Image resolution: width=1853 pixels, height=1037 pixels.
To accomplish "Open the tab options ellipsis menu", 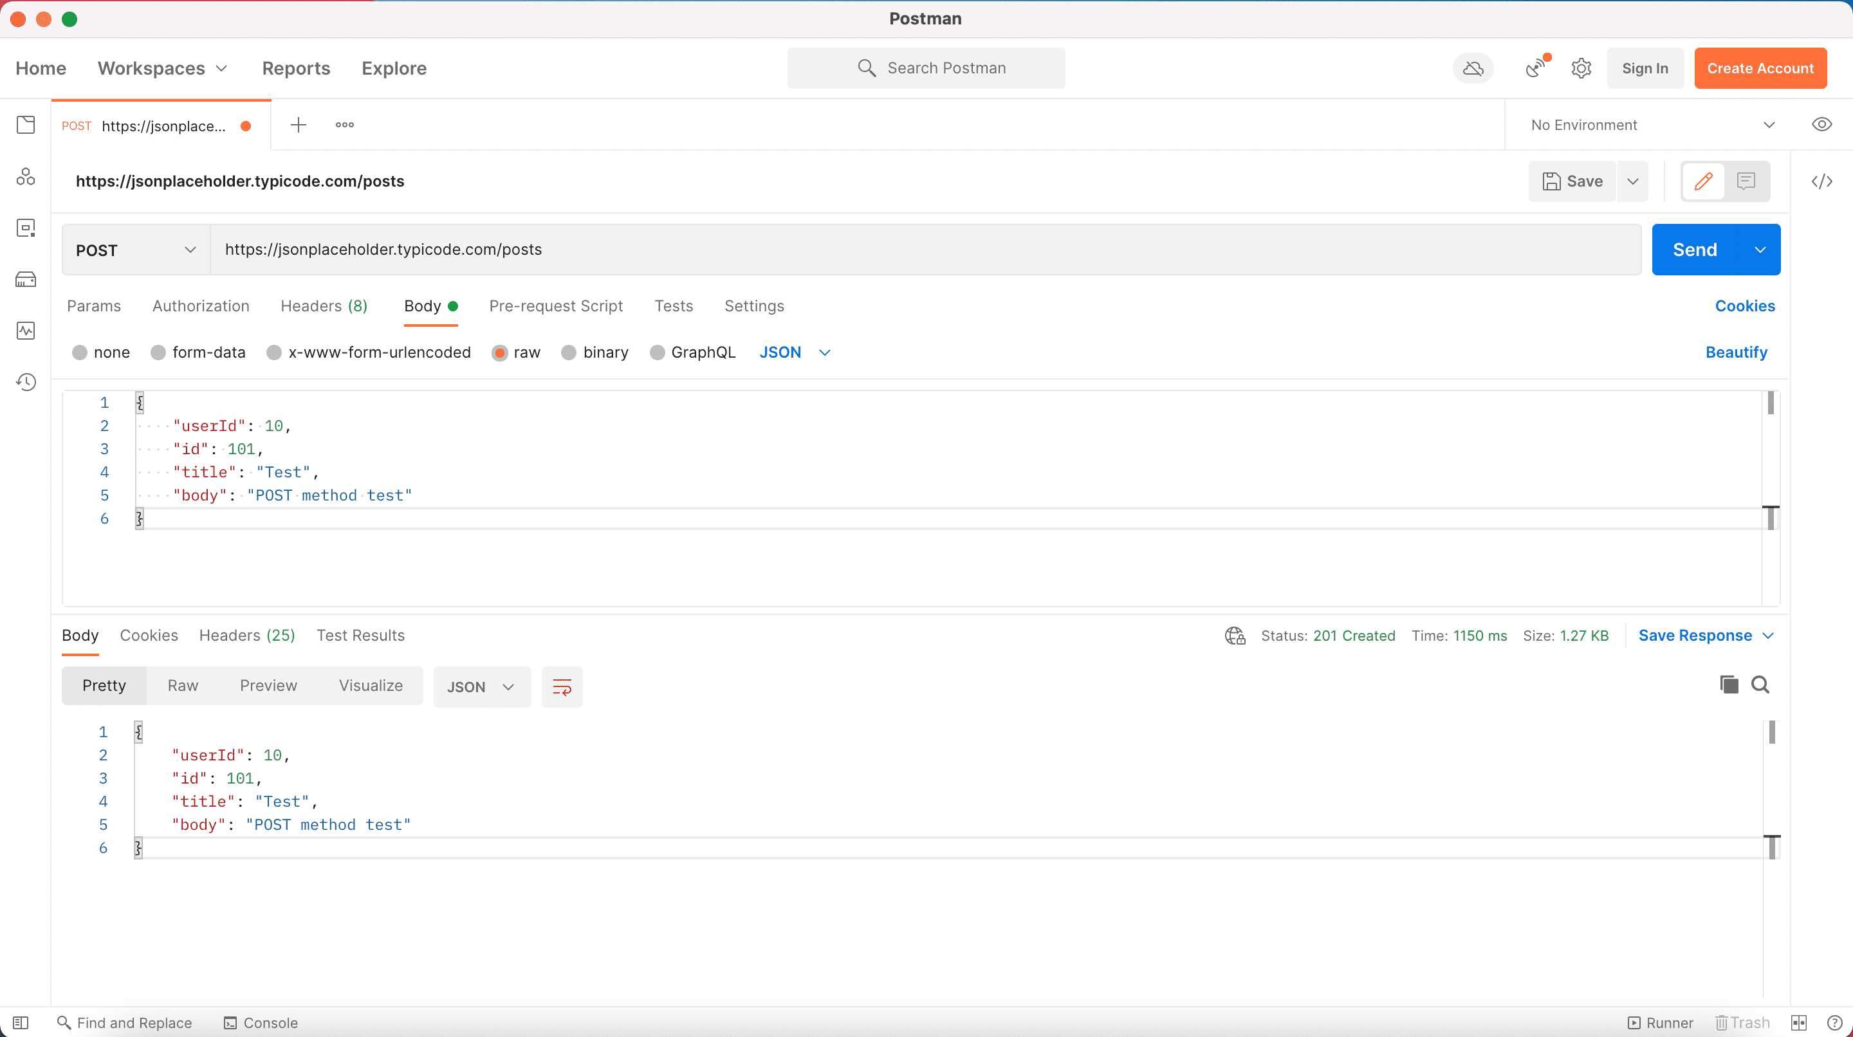I will coord(345,125).
